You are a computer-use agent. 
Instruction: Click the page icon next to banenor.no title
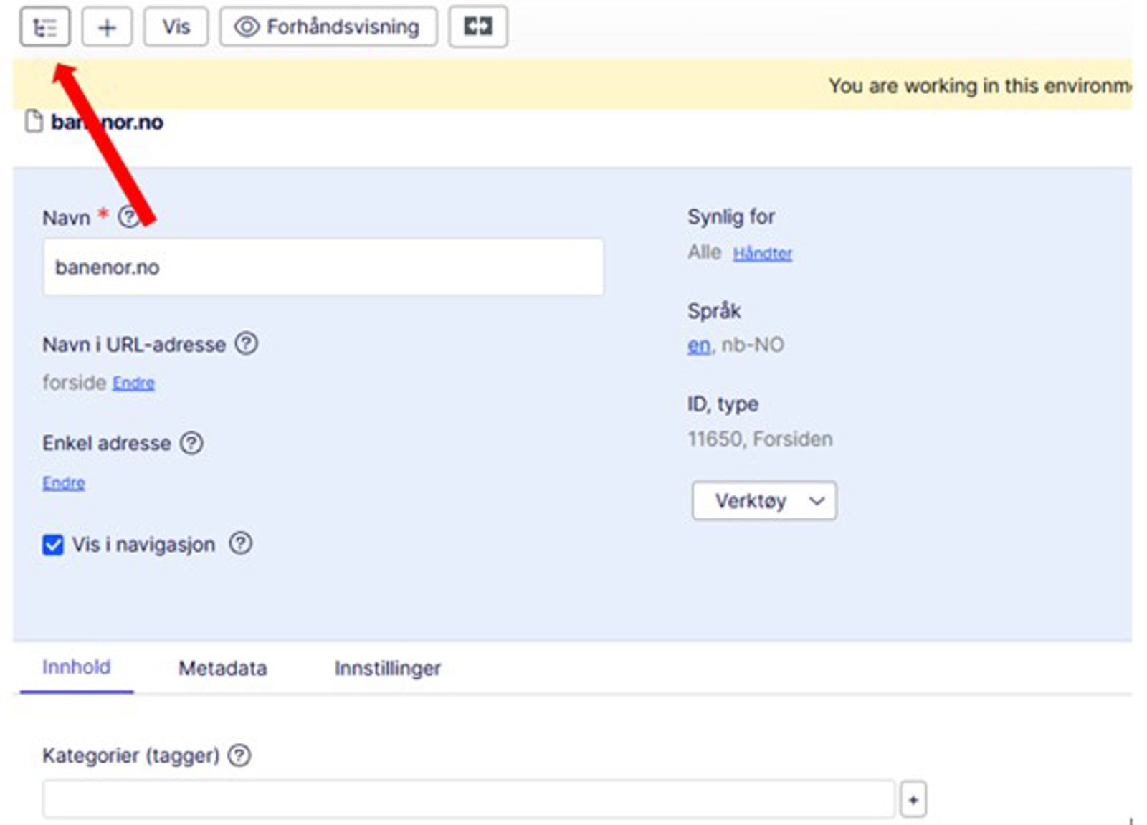pyautogui.click(x=34, y=121)
